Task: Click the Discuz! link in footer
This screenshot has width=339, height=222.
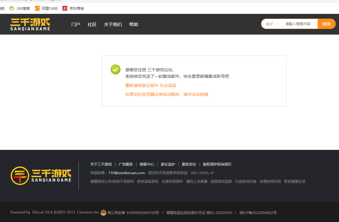Action: pos(38,212)
